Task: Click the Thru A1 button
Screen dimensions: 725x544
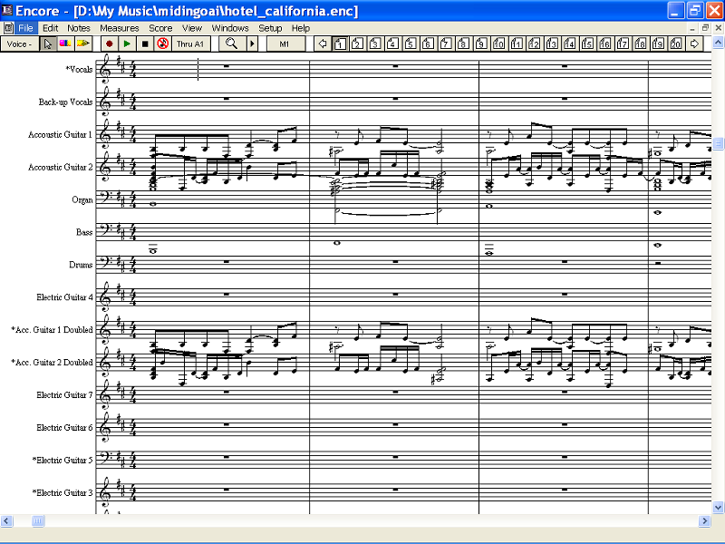Action: (x=190, y=44)
